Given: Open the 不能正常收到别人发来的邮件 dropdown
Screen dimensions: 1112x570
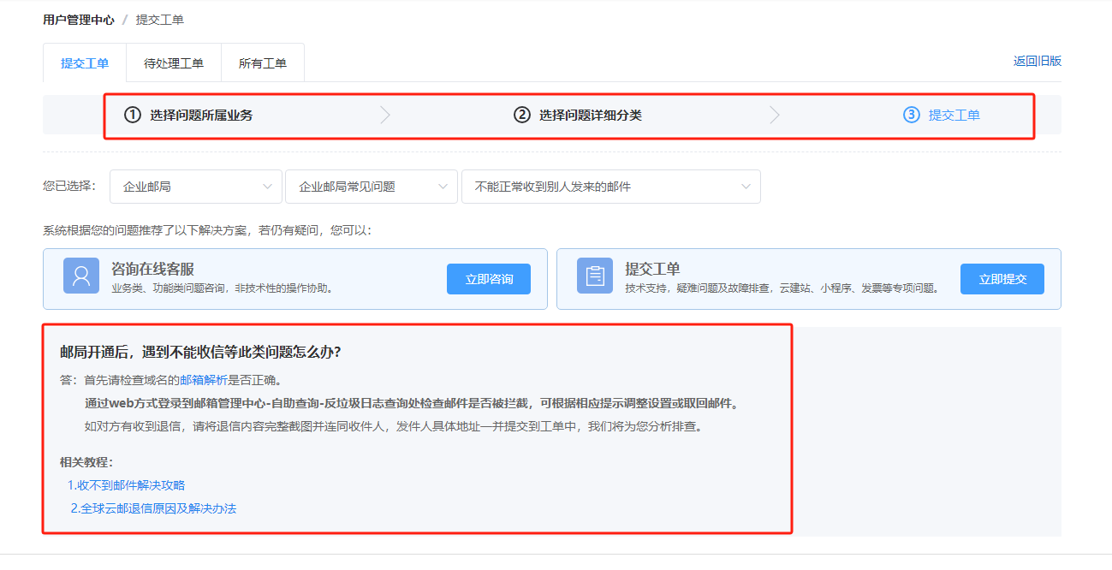Looking at the screenshot, I should tap(610, 187).
